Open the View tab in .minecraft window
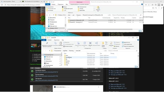The image size is (164, 92). (x=63, y=40)
